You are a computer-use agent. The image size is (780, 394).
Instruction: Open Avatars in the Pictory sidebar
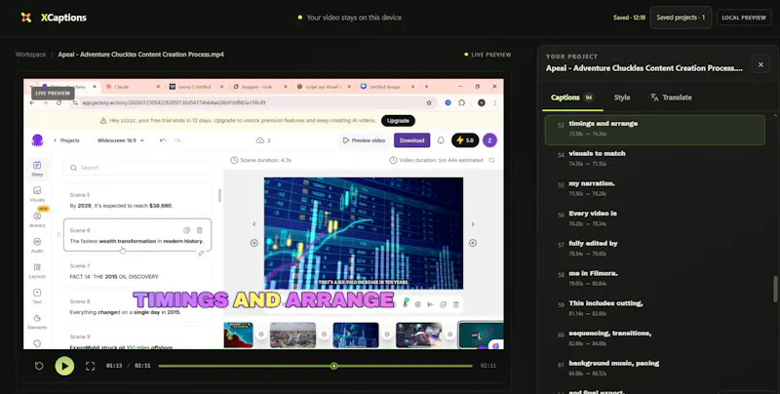tap(37, 219)
